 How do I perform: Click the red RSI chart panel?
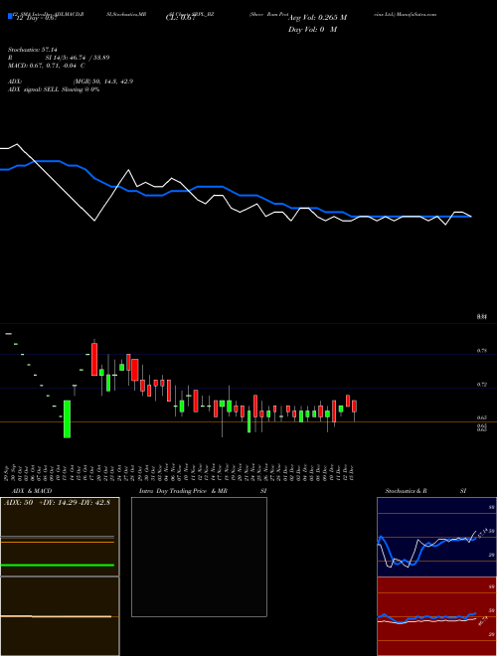tap(436, 616)
